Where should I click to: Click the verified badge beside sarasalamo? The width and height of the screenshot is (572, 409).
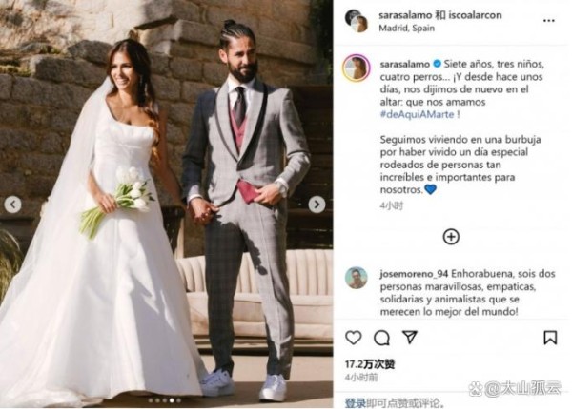coord(437,64)
